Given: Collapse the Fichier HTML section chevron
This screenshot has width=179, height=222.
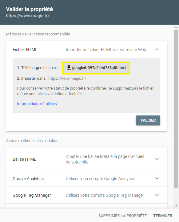Looking at the screenshot, I should [157, 49].
